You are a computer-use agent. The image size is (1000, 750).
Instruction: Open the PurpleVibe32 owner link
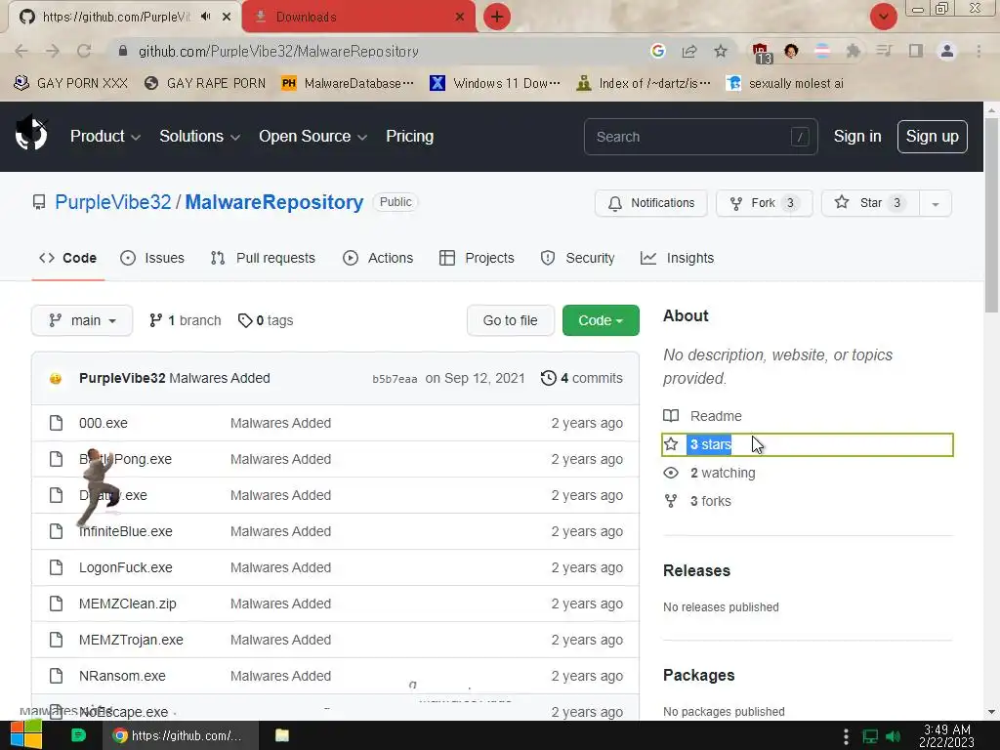[x=113, y=202]
